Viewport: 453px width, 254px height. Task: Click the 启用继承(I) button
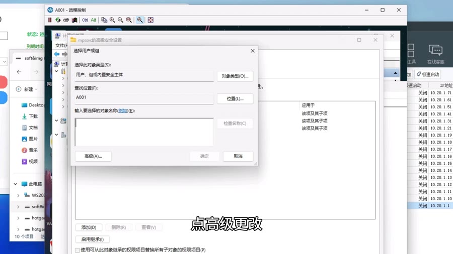[x=93, y=239]
